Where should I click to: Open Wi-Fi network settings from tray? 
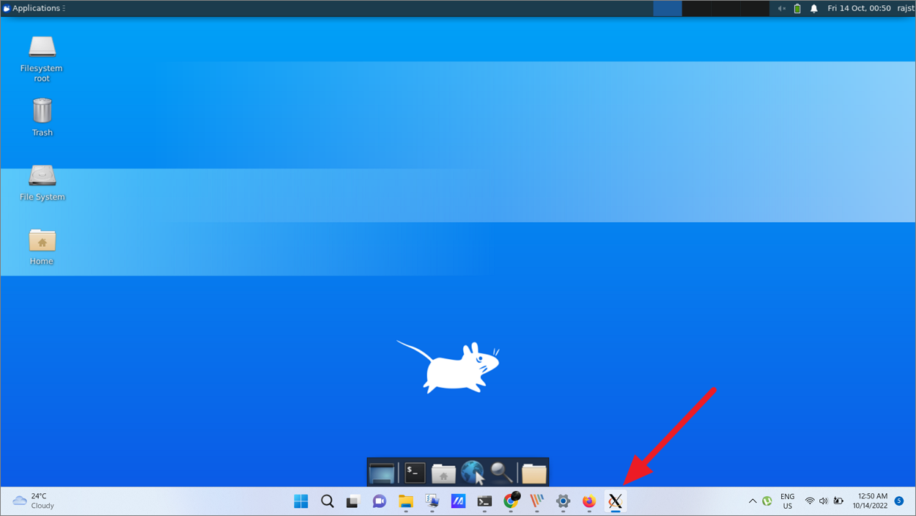(810, 501)
